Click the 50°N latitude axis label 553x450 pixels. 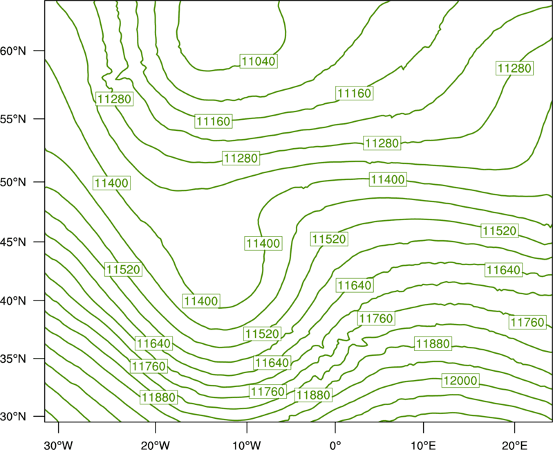[x=13, y=182]
